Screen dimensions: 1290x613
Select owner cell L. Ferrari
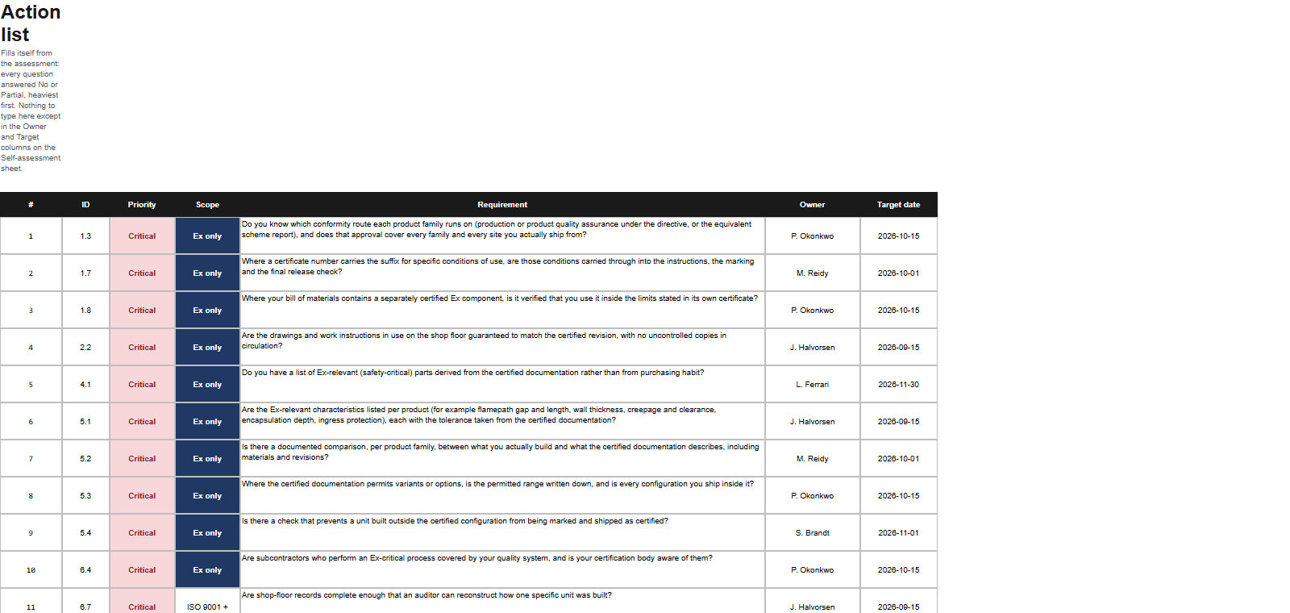[x=812, y=385]
